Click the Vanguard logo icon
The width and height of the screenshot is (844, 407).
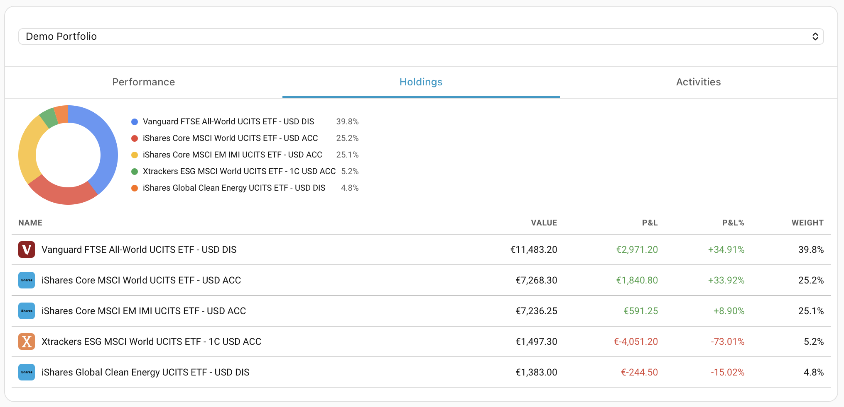(x=27, y=250)
